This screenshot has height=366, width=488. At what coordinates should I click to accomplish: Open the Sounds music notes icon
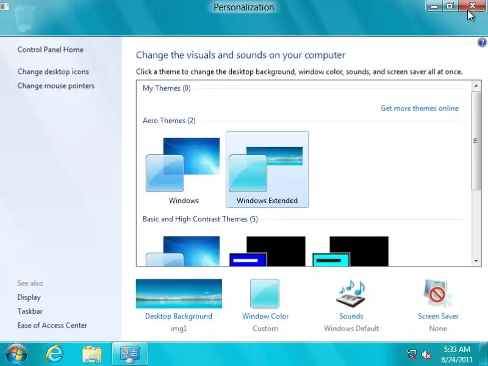click(351, 293)
